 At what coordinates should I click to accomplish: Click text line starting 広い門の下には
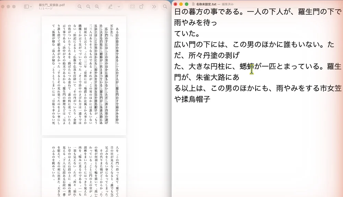tap(254, 44)
